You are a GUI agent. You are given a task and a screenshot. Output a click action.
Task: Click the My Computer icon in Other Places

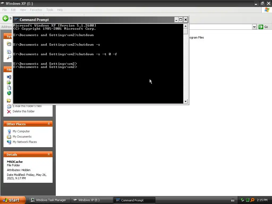pos(9,131)
